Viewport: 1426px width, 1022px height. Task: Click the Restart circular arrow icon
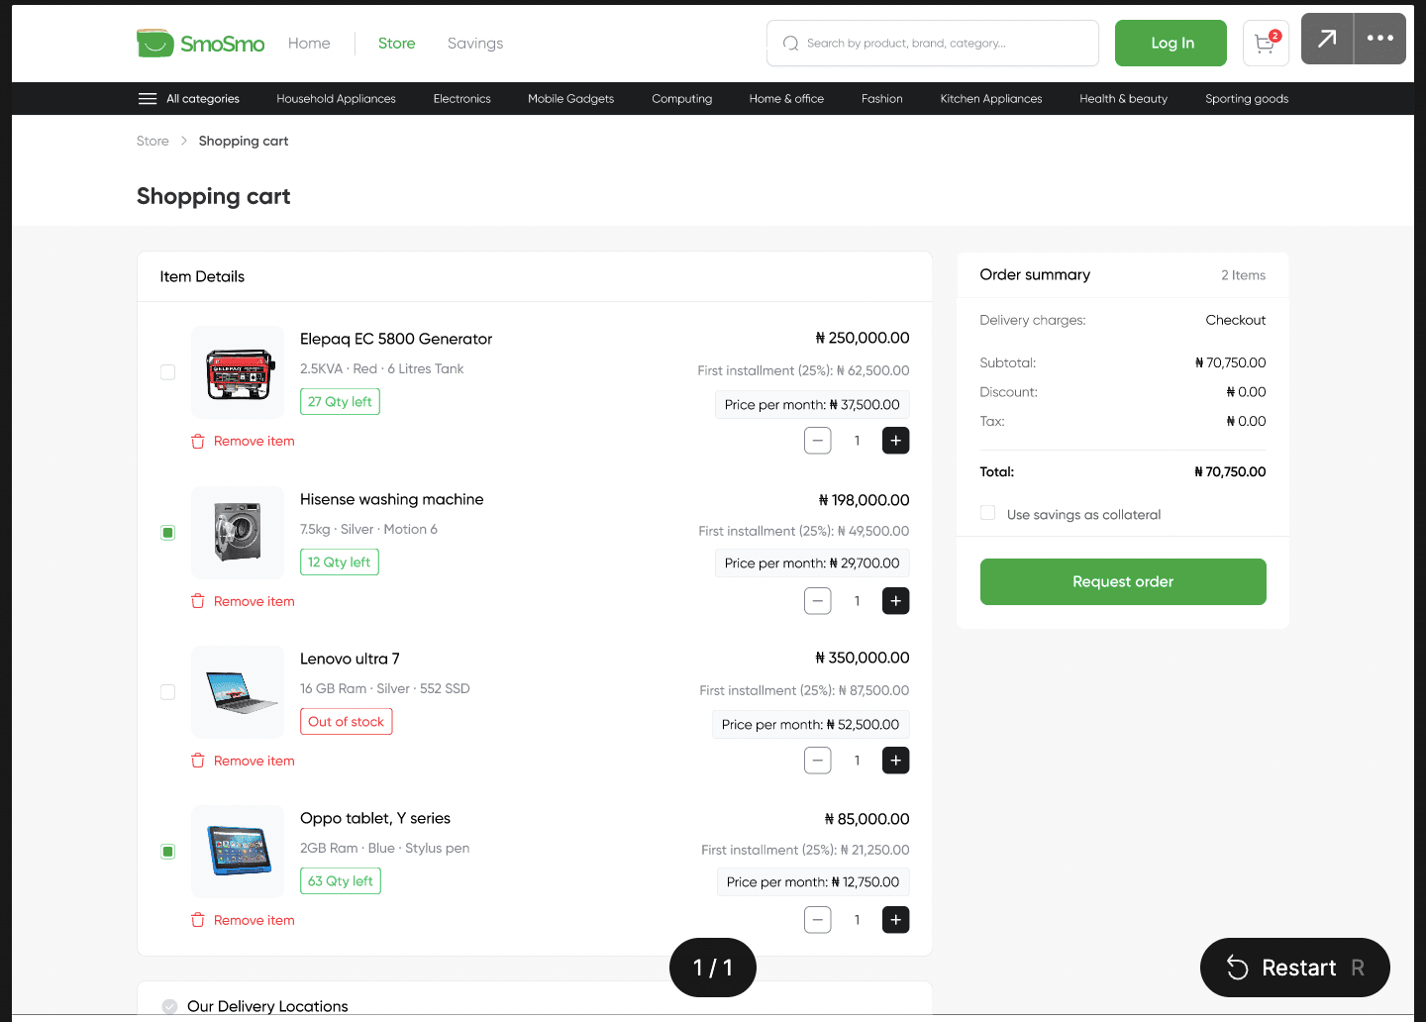tap(1238, 968)
